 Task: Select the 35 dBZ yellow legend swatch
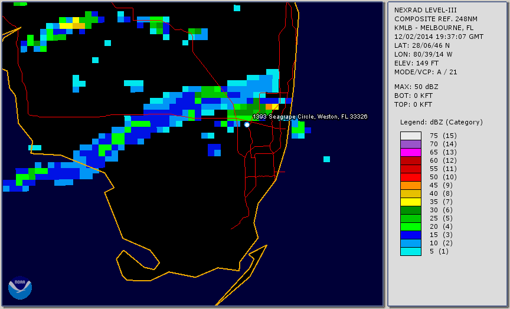tap(411, 202)
